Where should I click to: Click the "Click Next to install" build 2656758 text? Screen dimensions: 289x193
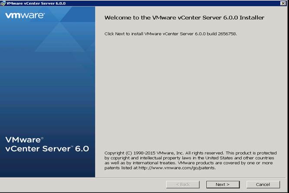pyautogui.click(x=171, y=34)
